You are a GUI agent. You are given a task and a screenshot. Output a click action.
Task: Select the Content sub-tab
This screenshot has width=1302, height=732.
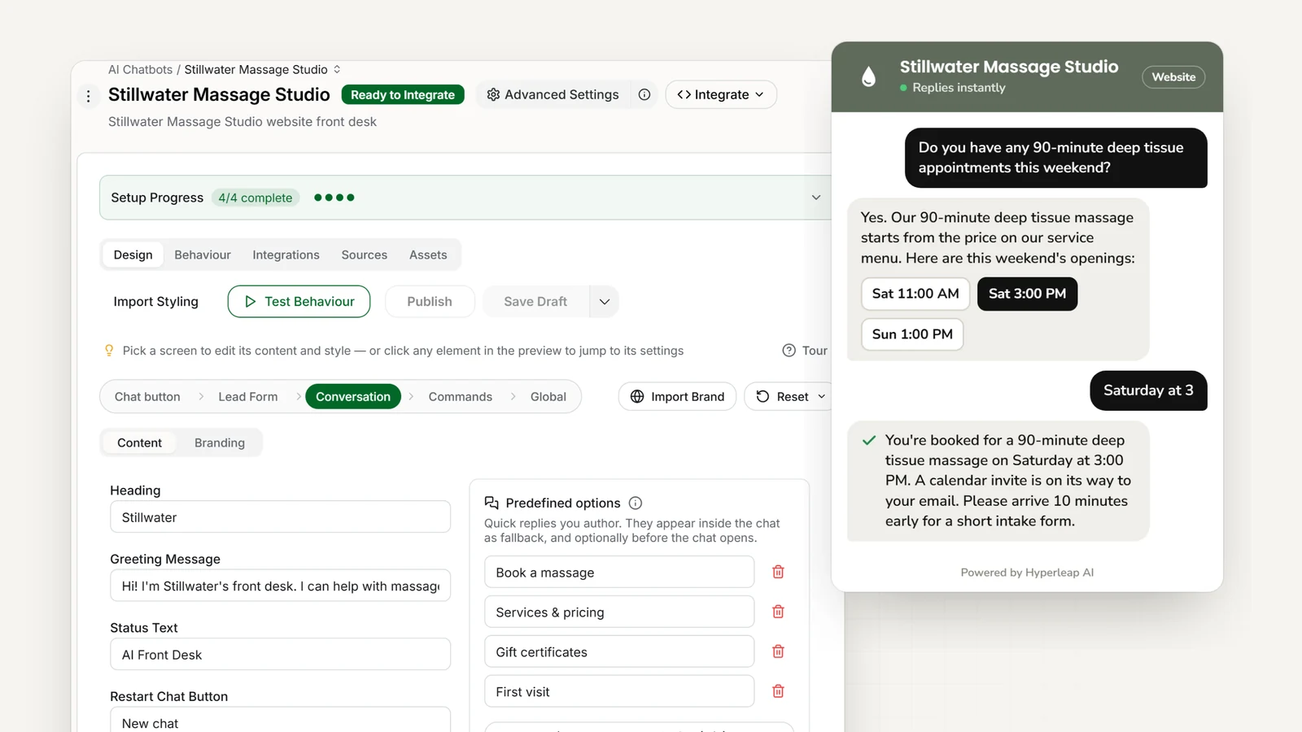click(x=140, y=442)
